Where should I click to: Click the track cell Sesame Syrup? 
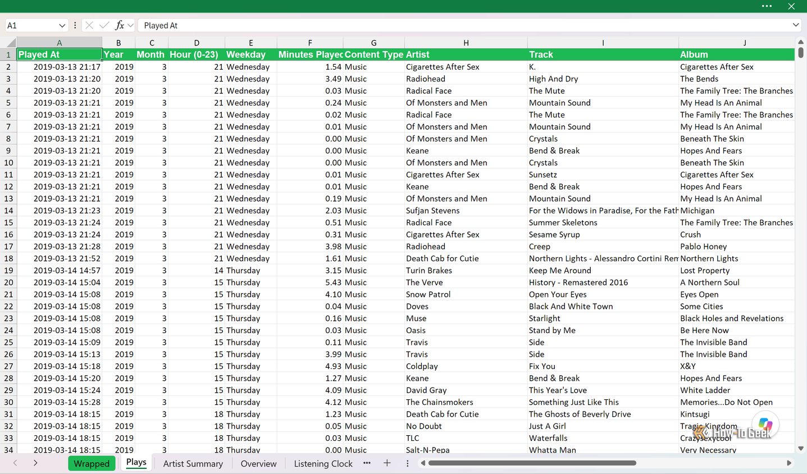(603, 235)
